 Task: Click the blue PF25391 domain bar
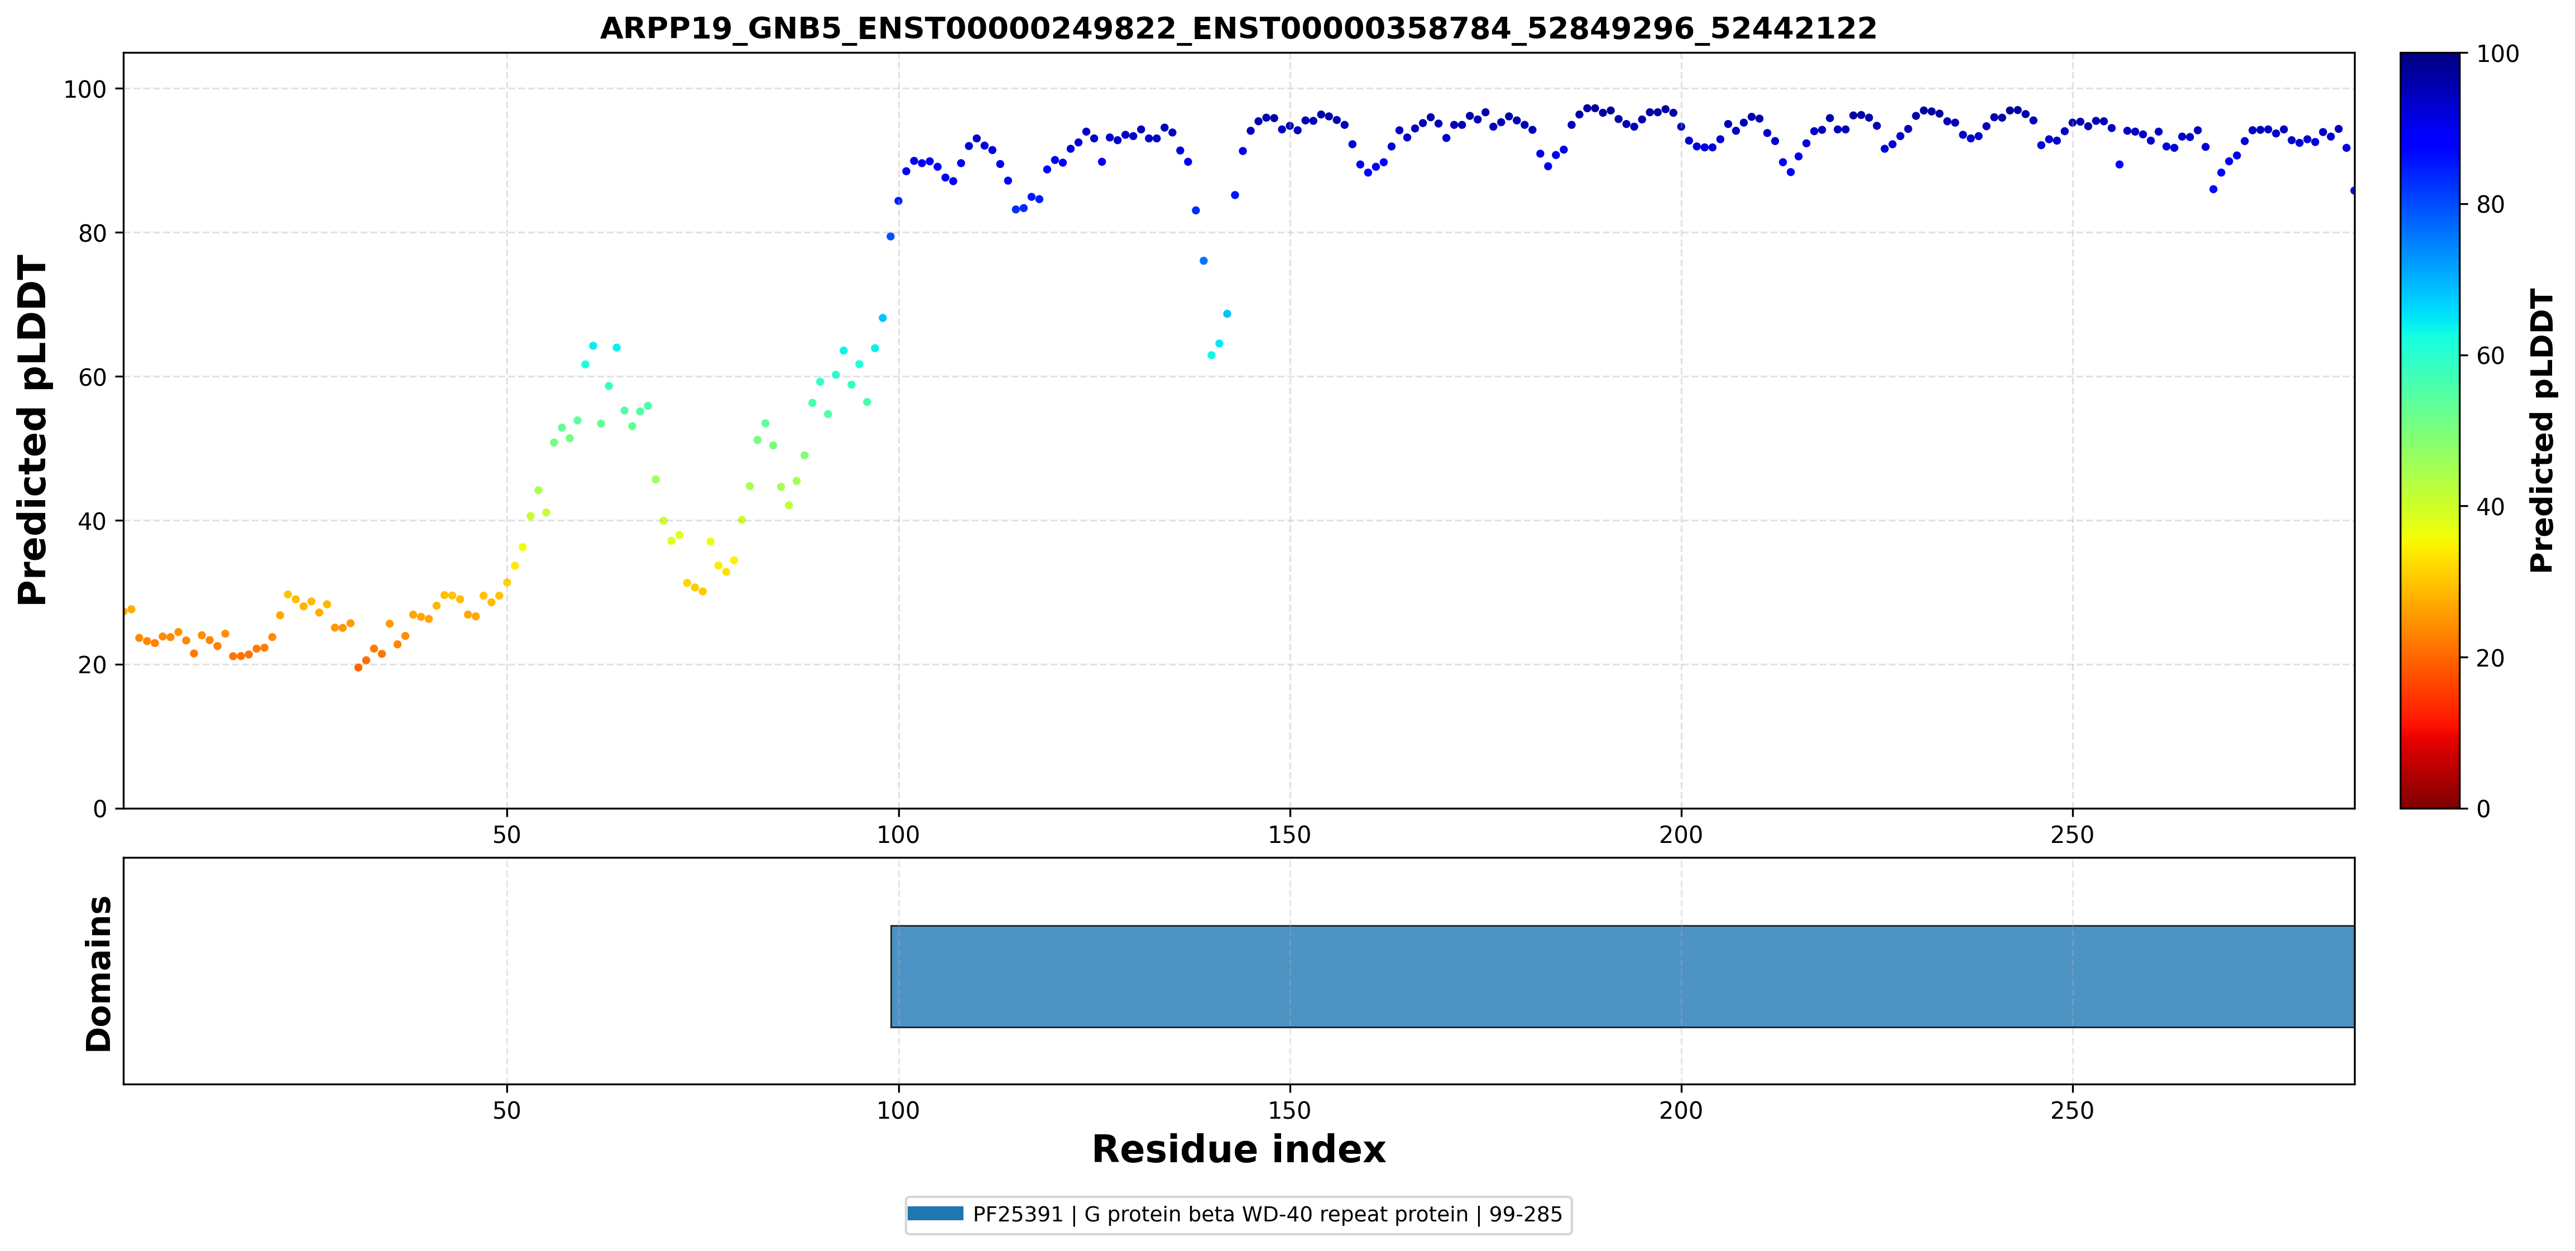(1622, 976)
